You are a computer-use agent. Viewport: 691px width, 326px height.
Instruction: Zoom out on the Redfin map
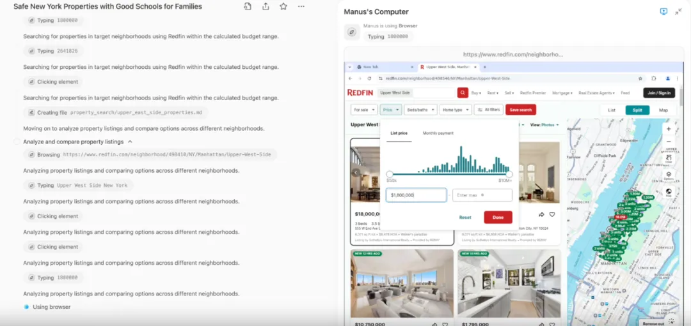point(669,142)
